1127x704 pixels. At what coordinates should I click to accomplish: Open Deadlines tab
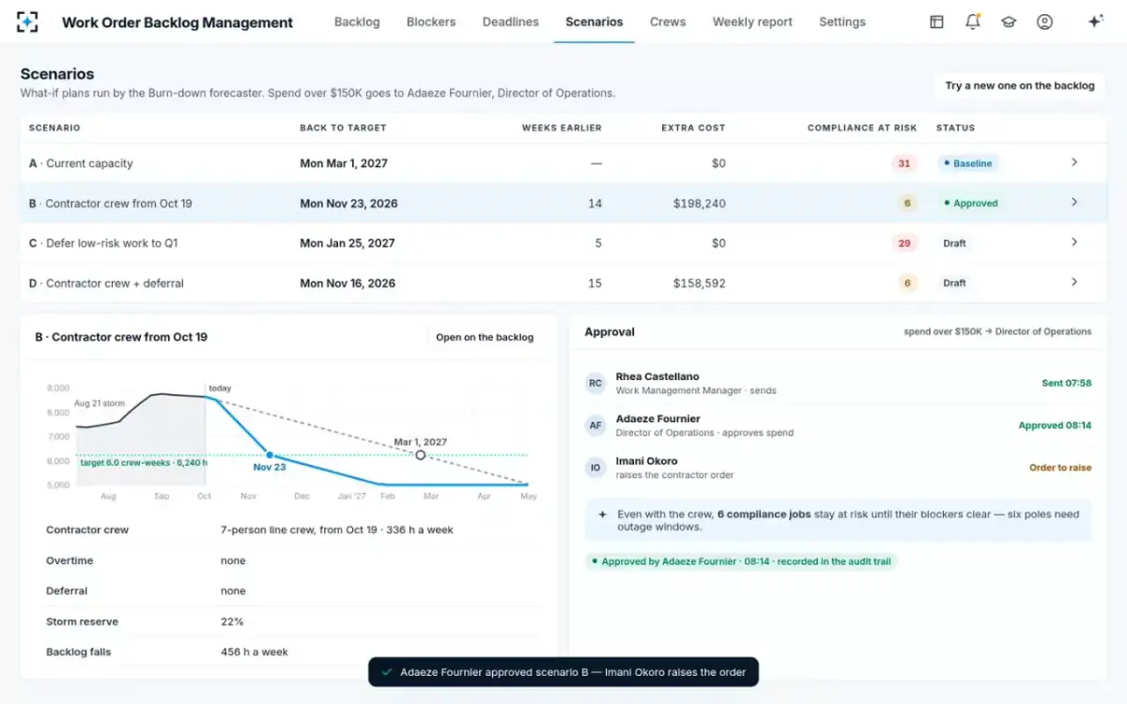510,22
